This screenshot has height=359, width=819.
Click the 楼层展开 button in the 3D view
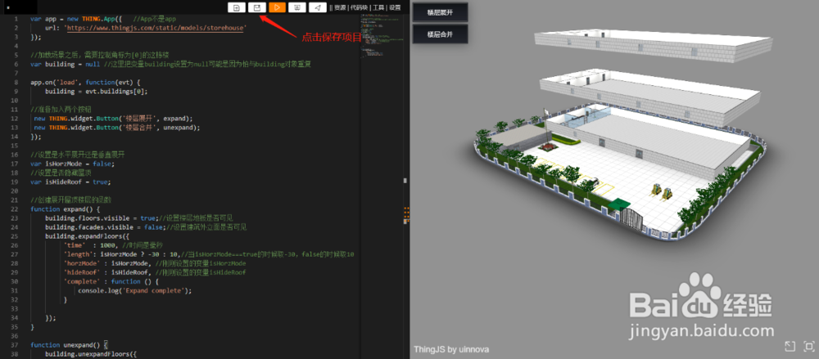(440, 12)
